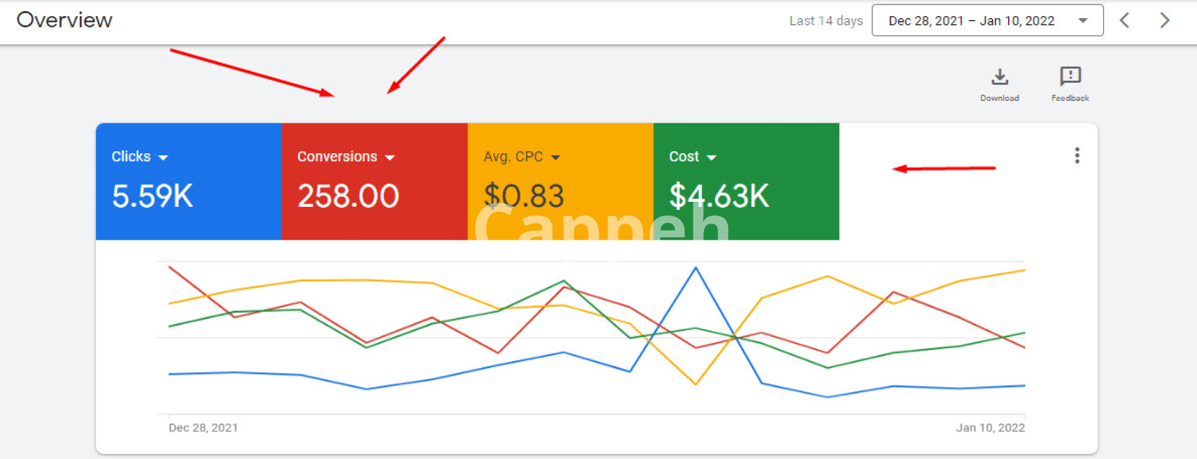Click the Jan 10, 2022 axis label
1197x459 pixels.
pyautogui.click(x=990, y=428)
